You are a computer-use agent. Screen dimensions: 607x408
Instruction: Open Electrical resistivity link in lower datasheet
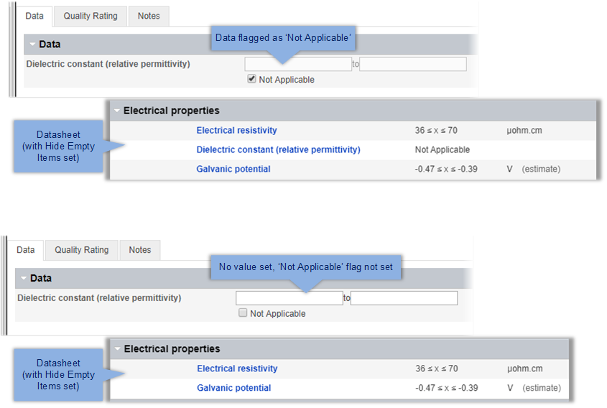pyautogui.click(x=237, y=368)
